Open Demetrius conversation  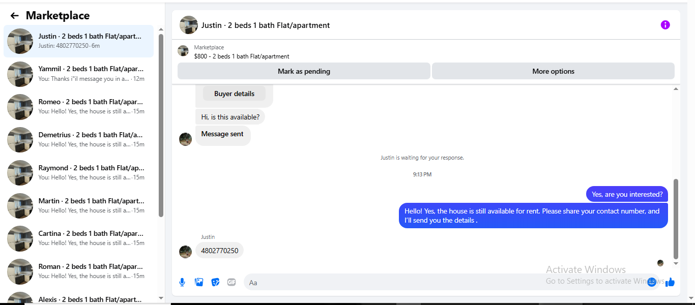(78, 140)
